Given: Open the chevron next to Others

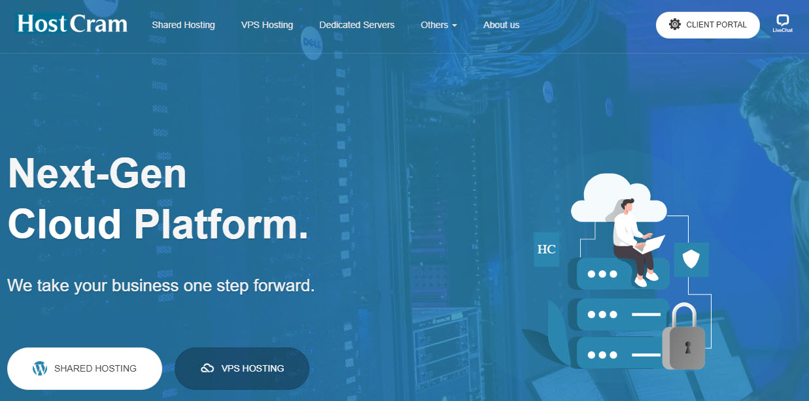Looking at the screenshot, I should coord(455,26).
